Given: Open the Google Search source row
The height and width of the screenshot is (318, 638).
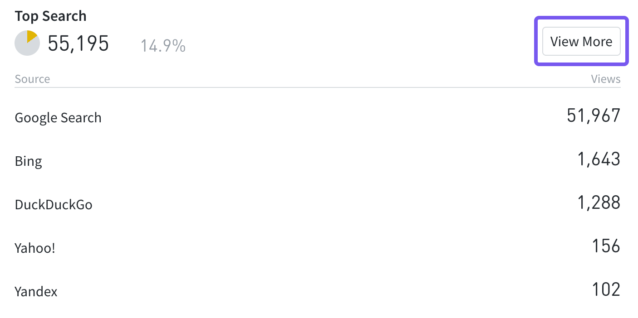Looking at the screenshot, I should [x=58, y=118].
